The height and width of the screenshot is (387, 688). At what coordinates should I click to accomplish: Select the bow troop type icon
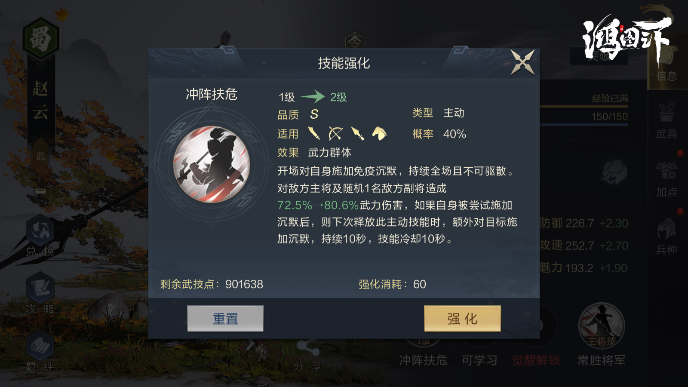[335, 133]
